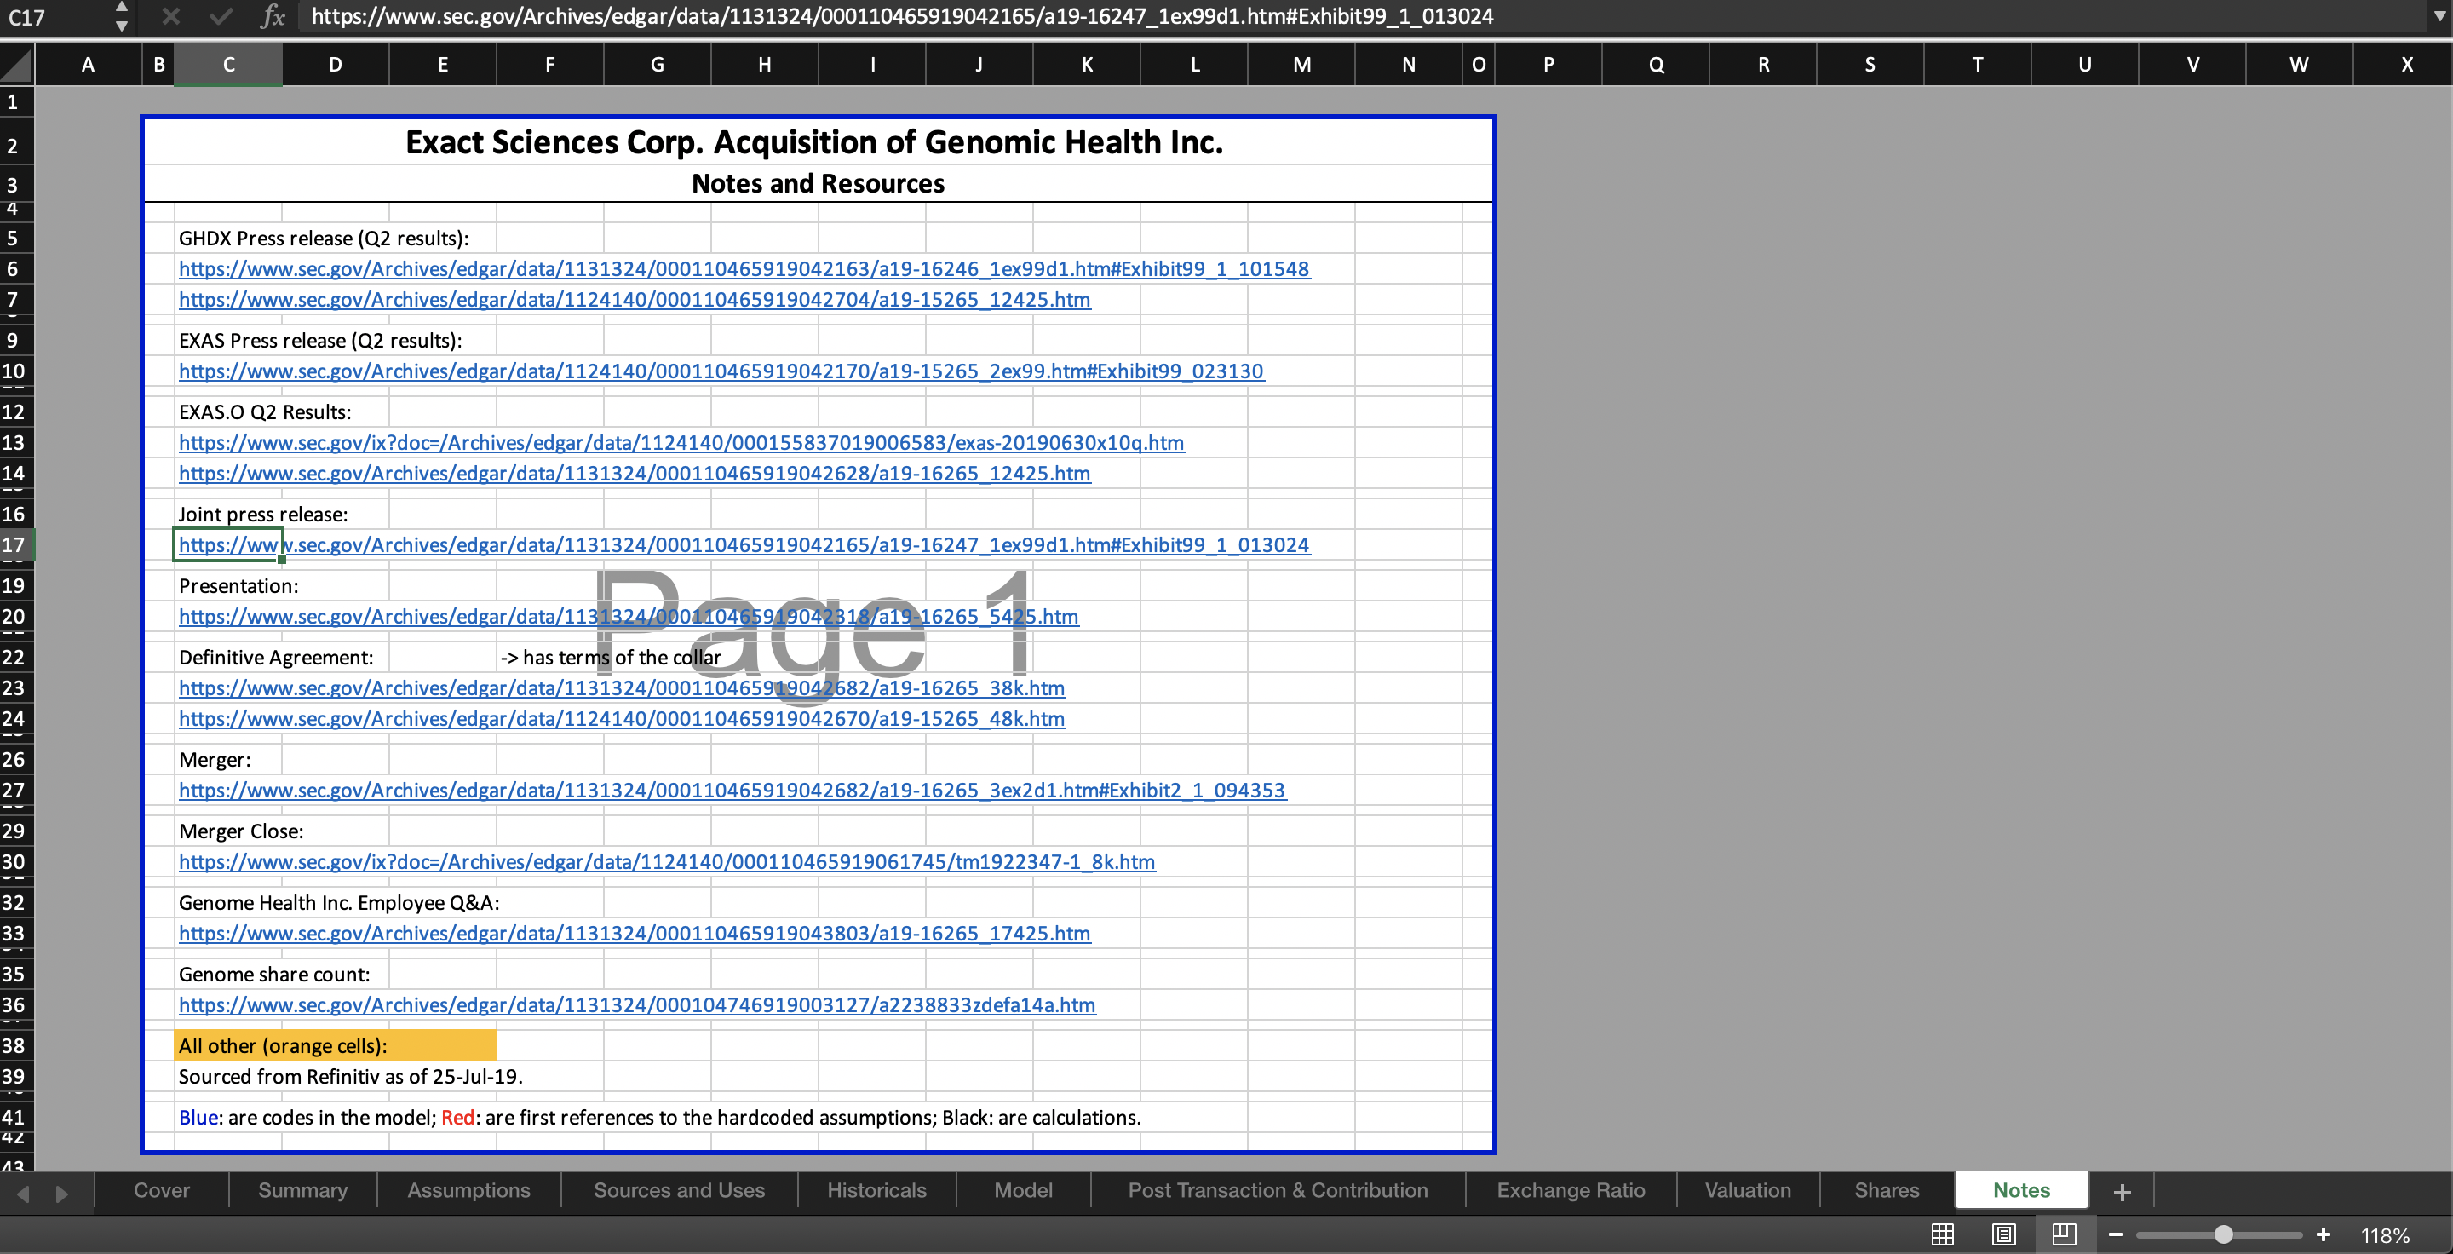2453x1254 pixels.
Task: Select the 'Definitive Agreement:' label cell
Action: 276,657
